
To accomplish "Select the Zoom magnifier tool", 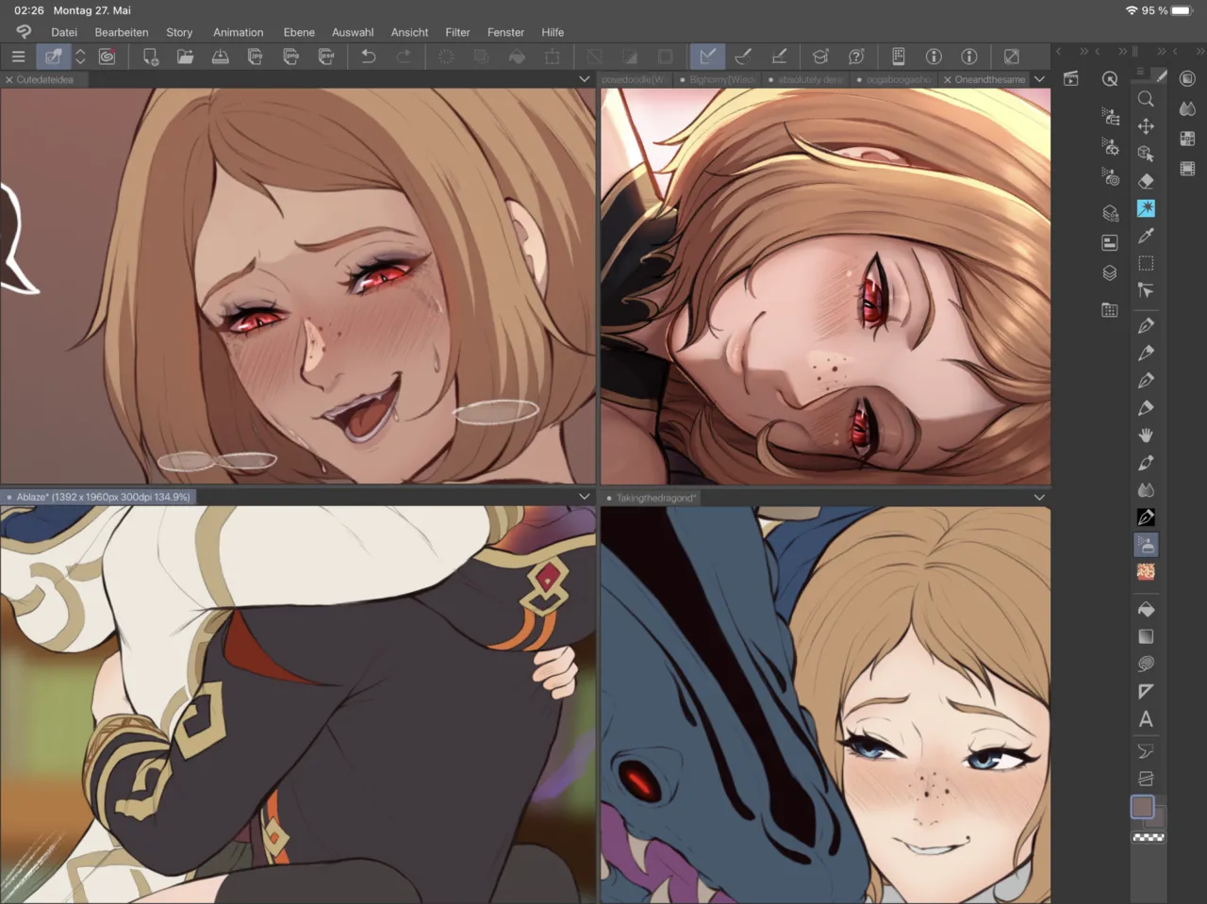I will [1146, 99].
